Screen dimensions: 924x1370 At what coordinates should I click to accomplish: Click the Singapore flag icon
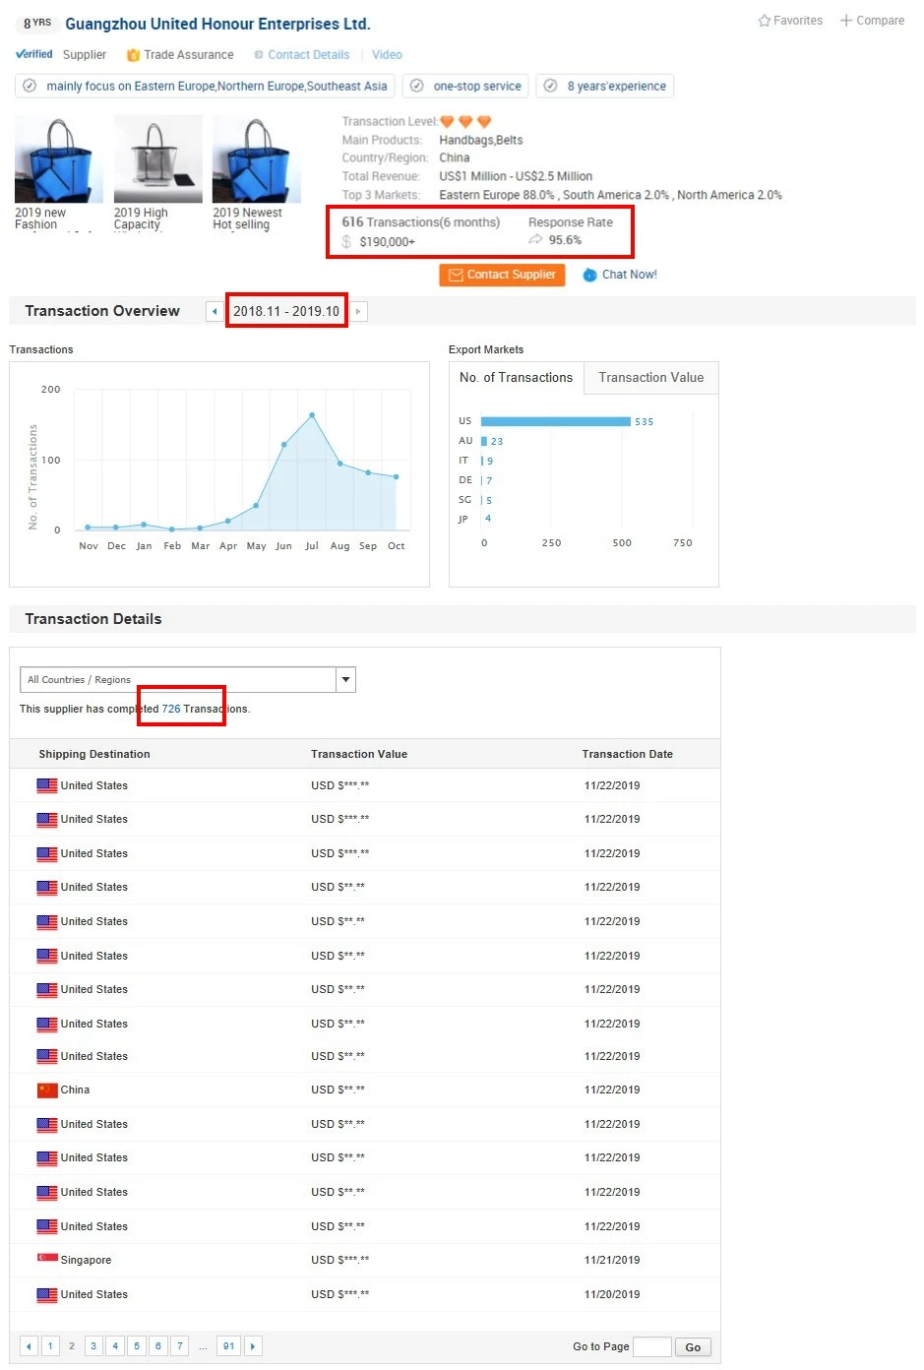pos(47,1259)
